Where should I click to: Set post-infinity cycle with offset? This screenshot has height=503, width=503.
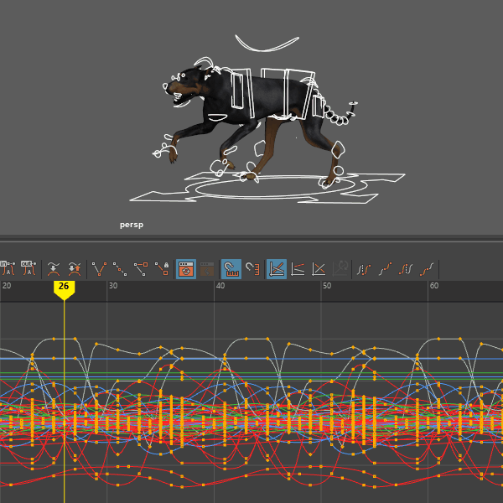(427, 269)
